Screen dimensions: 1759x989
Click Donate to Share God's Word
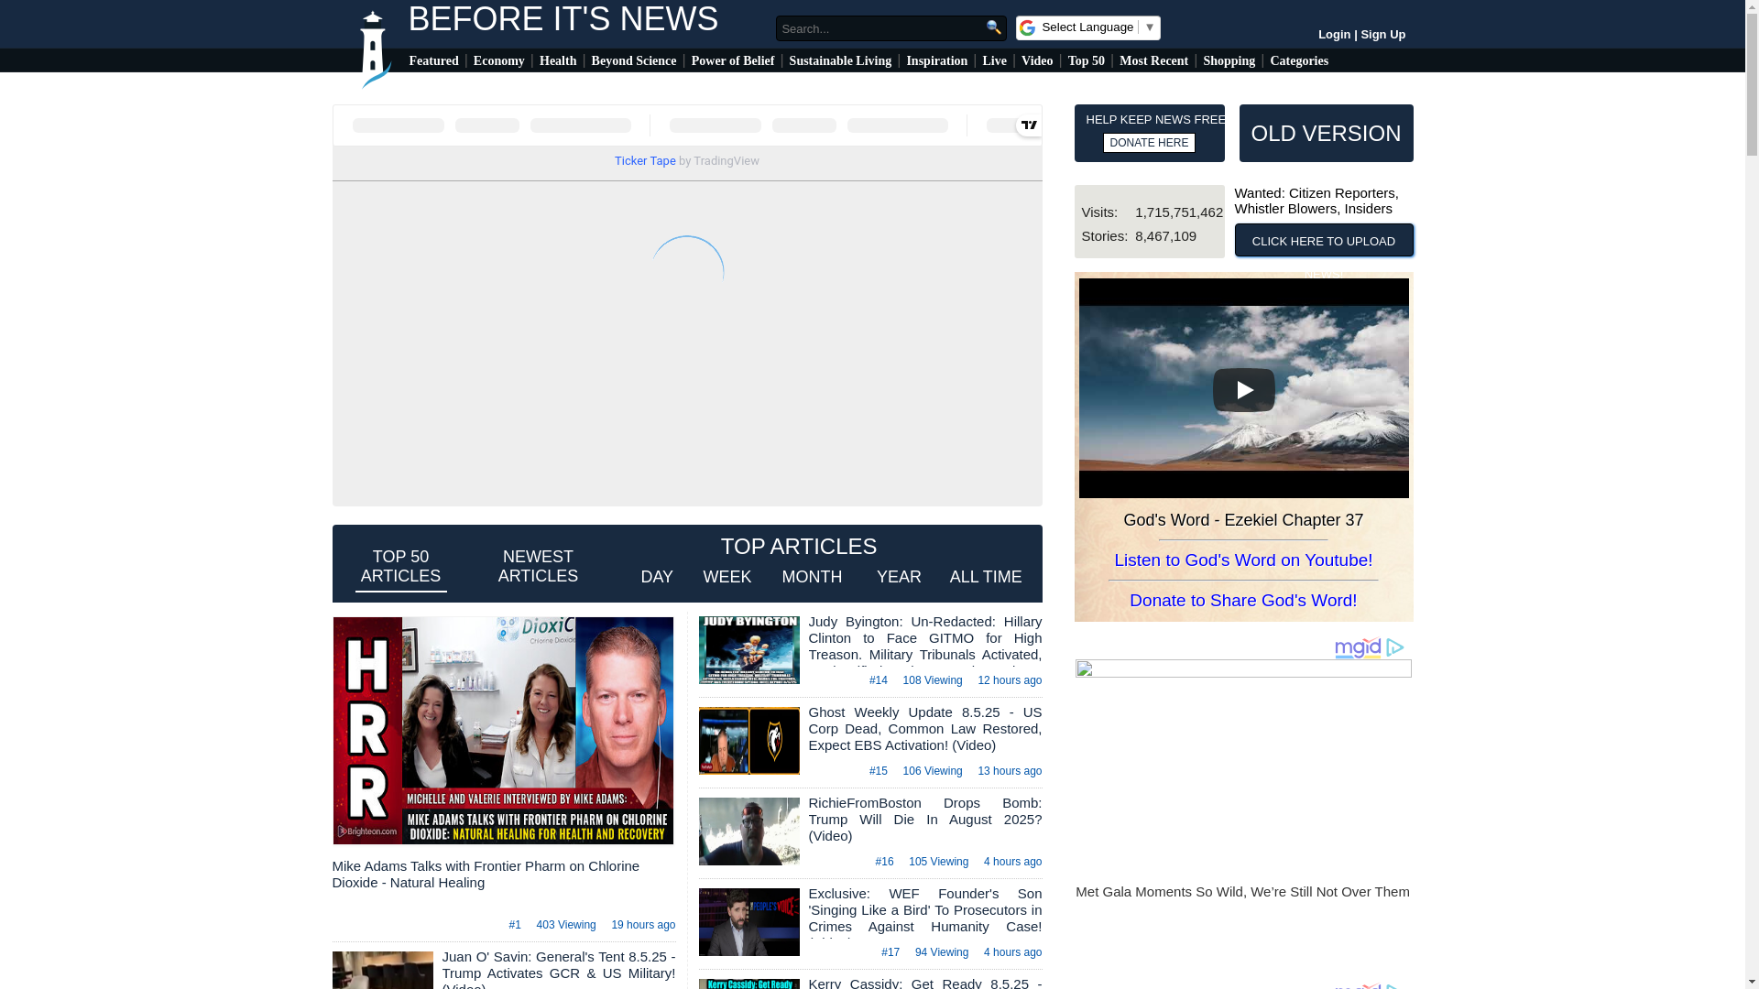click(x=1243, y=601)
